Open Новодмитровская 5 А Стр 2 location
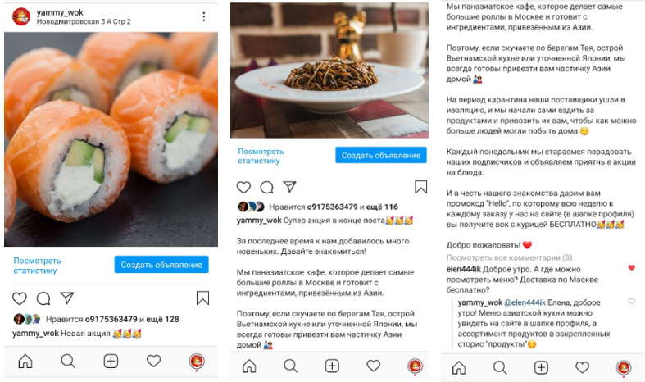The image size is (645, 382). [x=84, y=21]
